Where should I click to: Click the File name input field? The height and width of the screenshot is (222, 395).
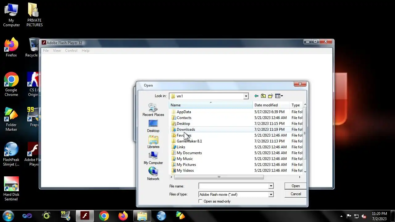coord(234,186)
